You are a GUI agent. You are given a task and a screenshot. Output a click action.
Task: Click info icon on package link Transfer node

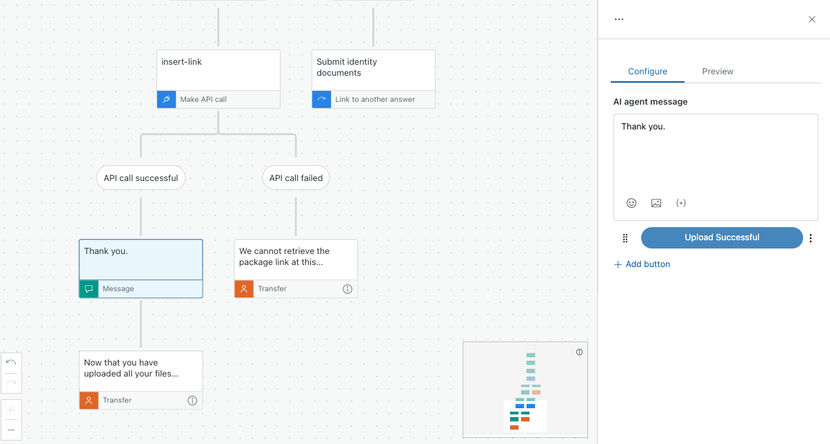(347, 289)
